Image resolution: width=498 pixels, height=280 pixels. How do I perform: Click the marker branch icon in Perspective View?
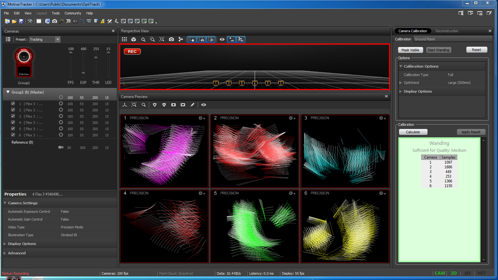tap(181, 39)
